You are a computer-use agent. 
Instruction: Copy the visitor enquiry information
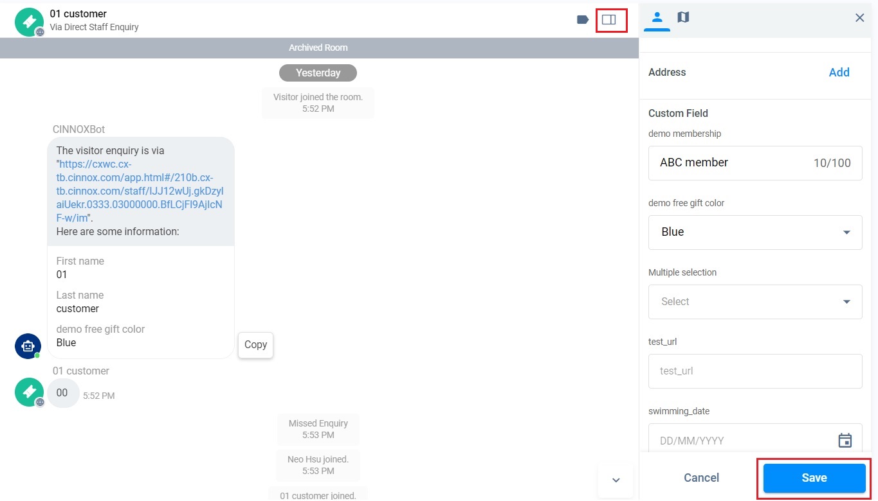coord(255,345)
